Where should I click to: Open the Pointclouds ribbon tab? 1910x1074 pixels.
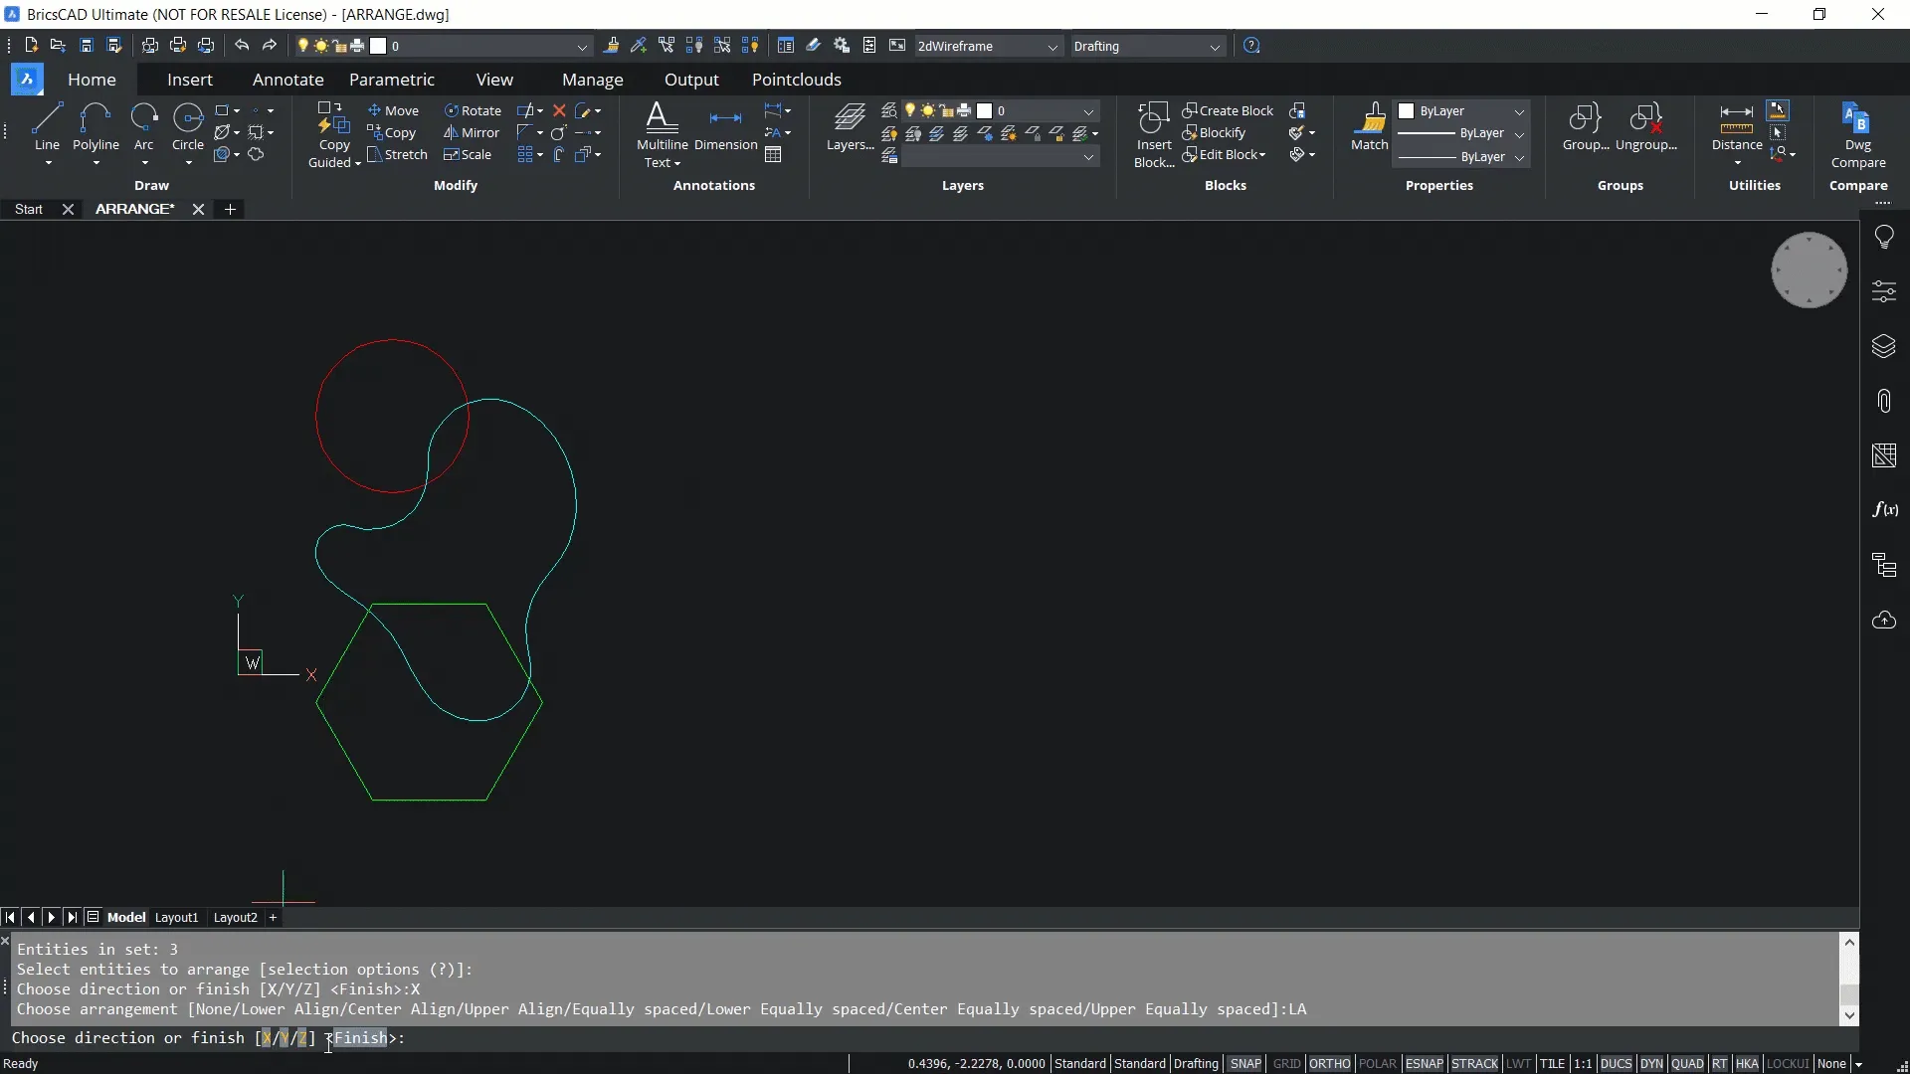click(x=796, y=80)
